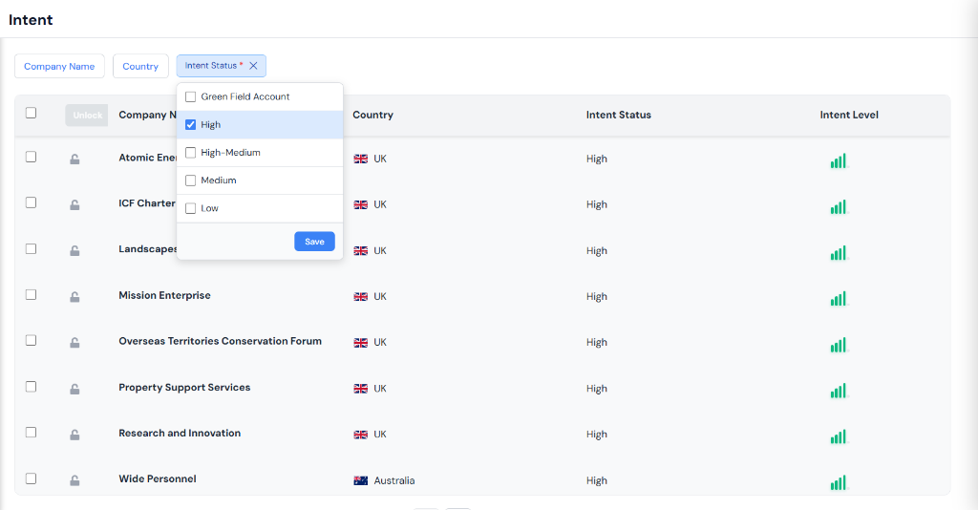The height and width of the screenshot is (510, 978).
Task: Click the Intent Status column header
Action: tap(619, 115)
